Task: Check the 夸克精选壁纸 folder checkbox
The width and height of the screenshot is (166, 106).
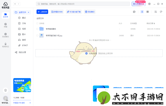Action: tap(37, 29)
